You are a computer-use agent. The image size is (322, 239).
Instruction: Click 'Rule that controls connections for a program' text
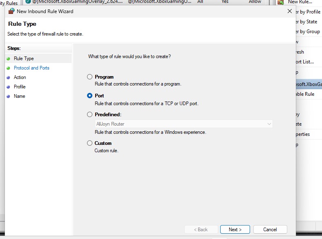coord(138,84)
